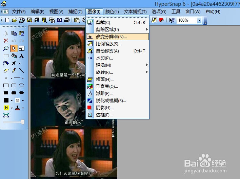Click the red flag toolbar icon
240x179 pixels.
click(161, 20)
